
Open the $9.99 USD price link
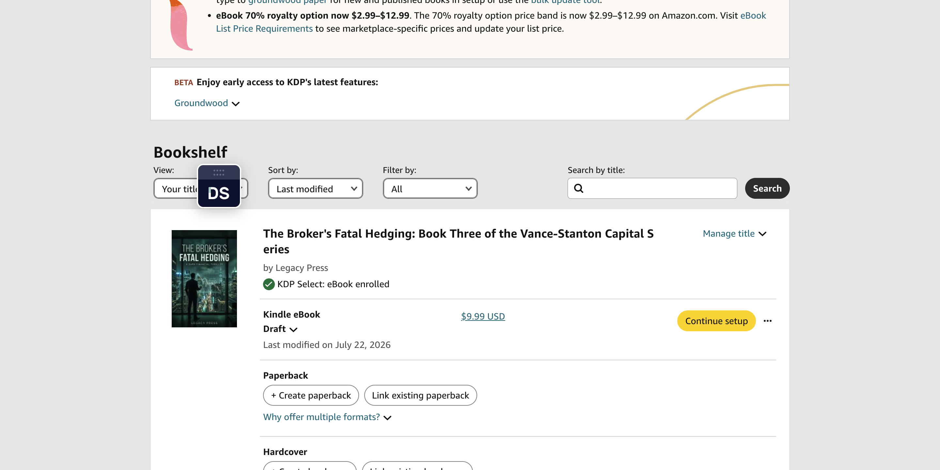click(483, 316)
